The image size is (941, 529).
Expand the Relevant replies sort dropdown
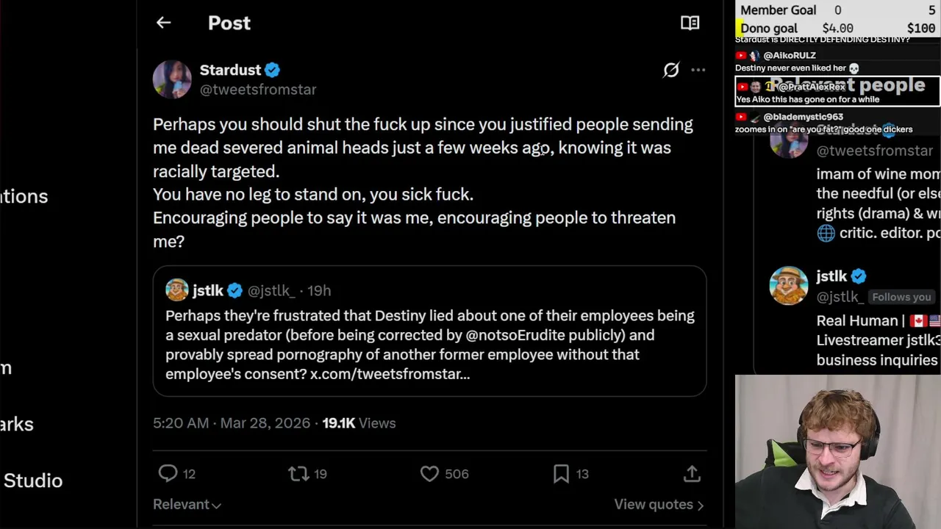click(x=187, y=505)
